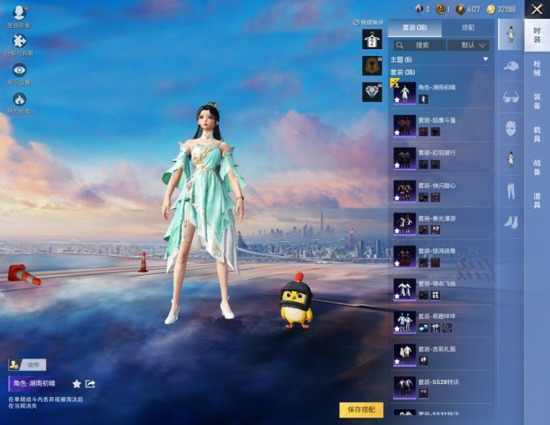This screenshot has height=425, width=550.
Task: Select the 套装-吉莉礼服 outfit thumbnail
Action: click(405, 354)
